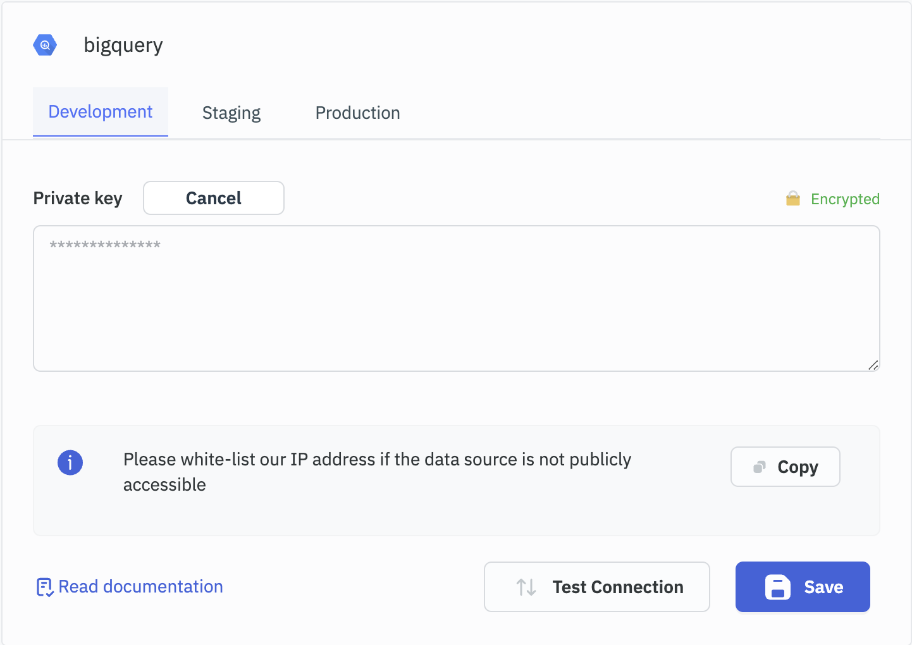Click the bigquery data source title
Image resolution: width=912 pixels, height=645 pixels.
123,46
